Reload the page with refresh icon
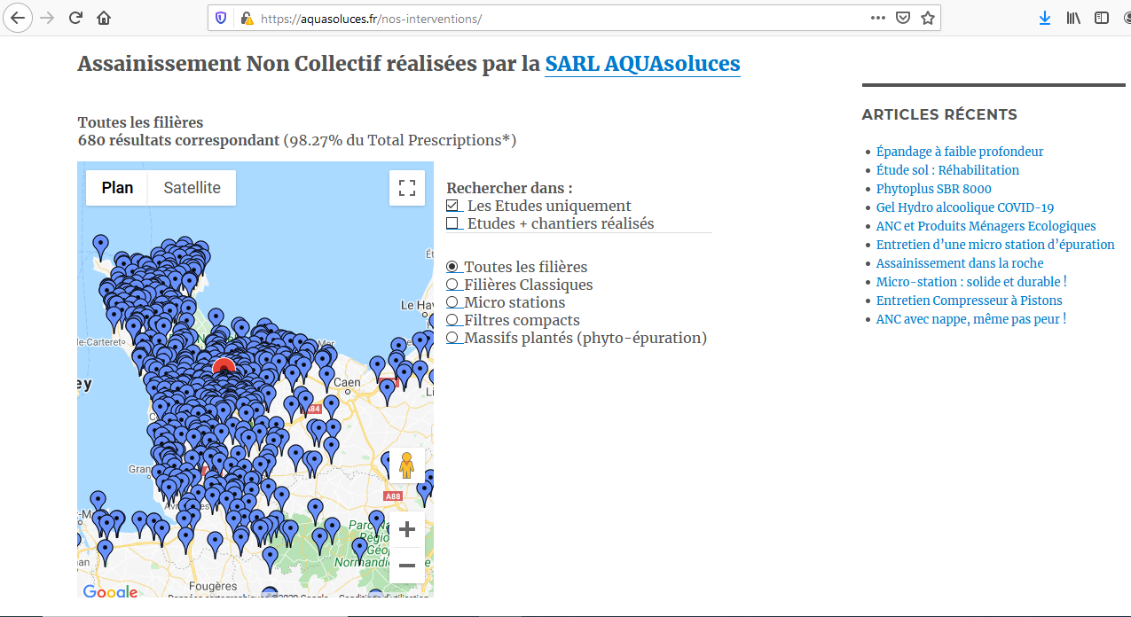This screenshot has width=1131, height=617. tap(76, 18)
